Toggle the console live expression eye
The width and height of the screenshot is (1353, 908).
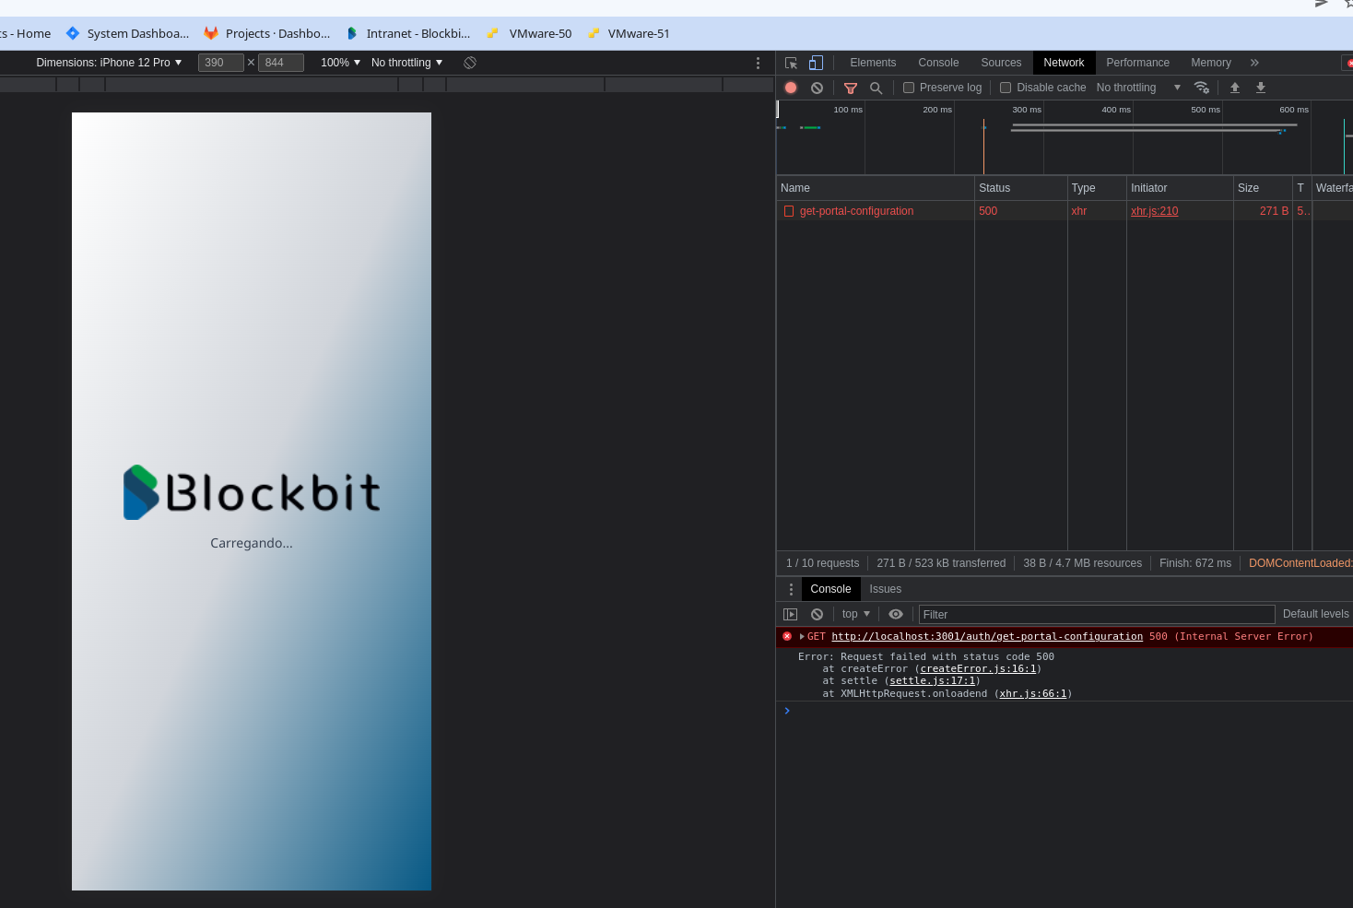point(895,614)
